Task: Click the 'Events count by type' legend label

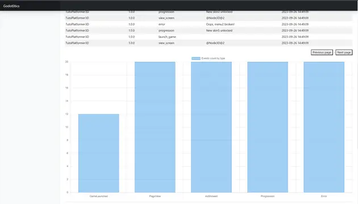Action: pos(213,58)
